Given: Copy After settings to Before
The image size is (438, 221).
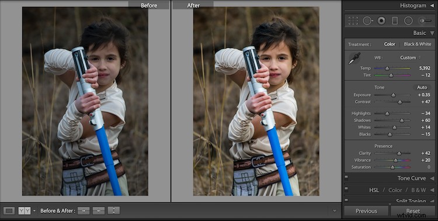Looking at the screenshot, I should click(x=99, y=210).
